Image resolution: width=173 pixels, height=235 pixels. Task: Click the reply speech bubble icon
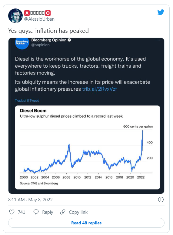click(x=36, y=212)
